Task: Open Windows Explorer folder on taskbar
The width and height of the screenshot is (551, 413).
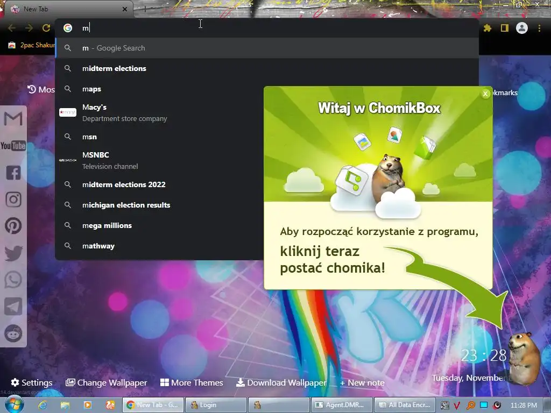Action: pos(65,405)
